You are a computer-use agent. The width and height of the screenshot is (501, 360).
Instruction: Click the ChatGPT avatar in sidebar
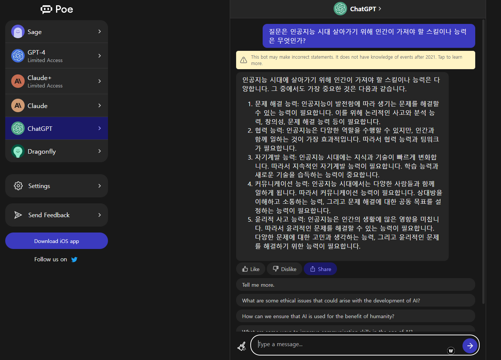(18, 129)
